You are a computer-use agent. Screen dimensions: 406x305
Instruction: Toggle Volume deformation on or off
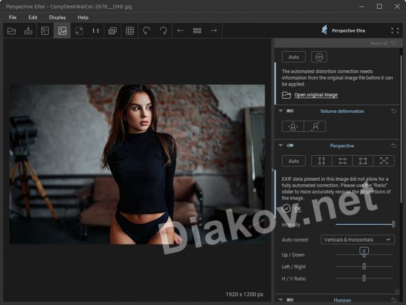(x=290, y=111)
